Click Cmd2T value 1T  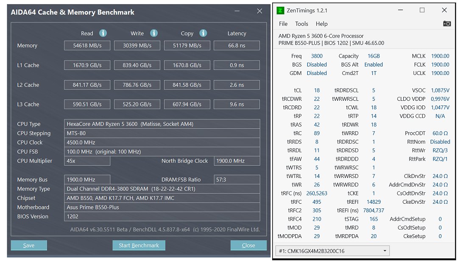pos(374,73)
